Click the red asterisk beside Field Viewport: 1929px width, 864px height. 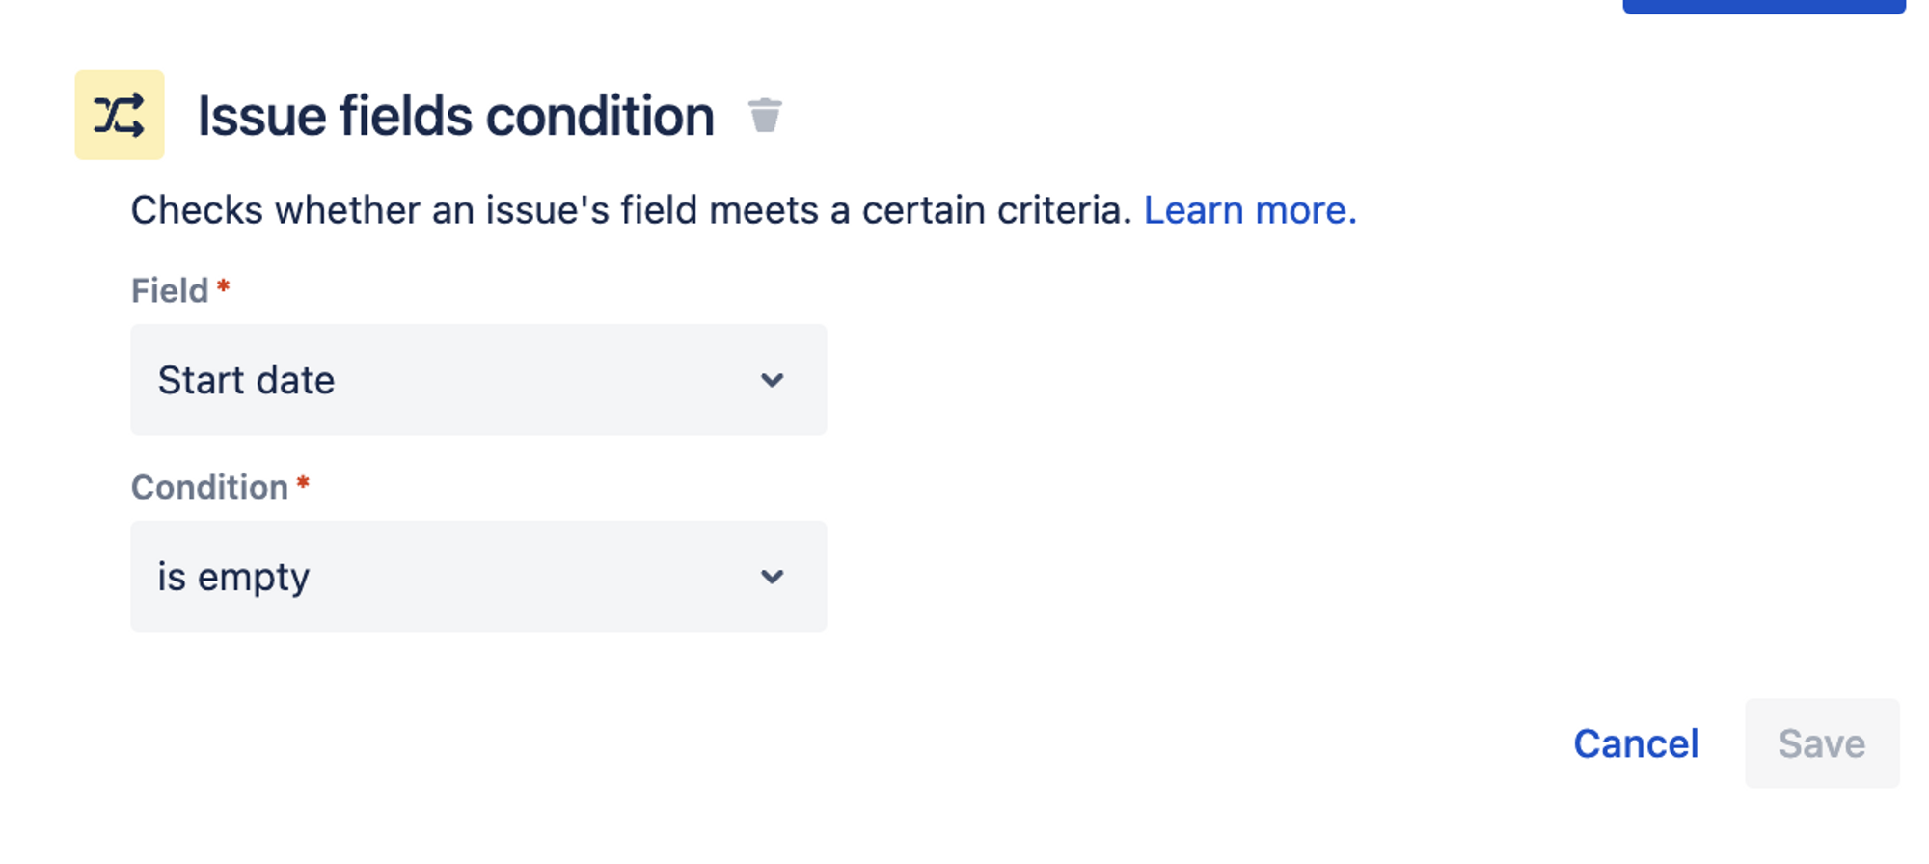pyautogui.click(x=223, y=286)
